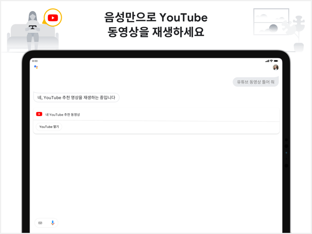Click the '동영상을 재생하세요' headline line
The image size is (312, 234).
coord(156,32)
